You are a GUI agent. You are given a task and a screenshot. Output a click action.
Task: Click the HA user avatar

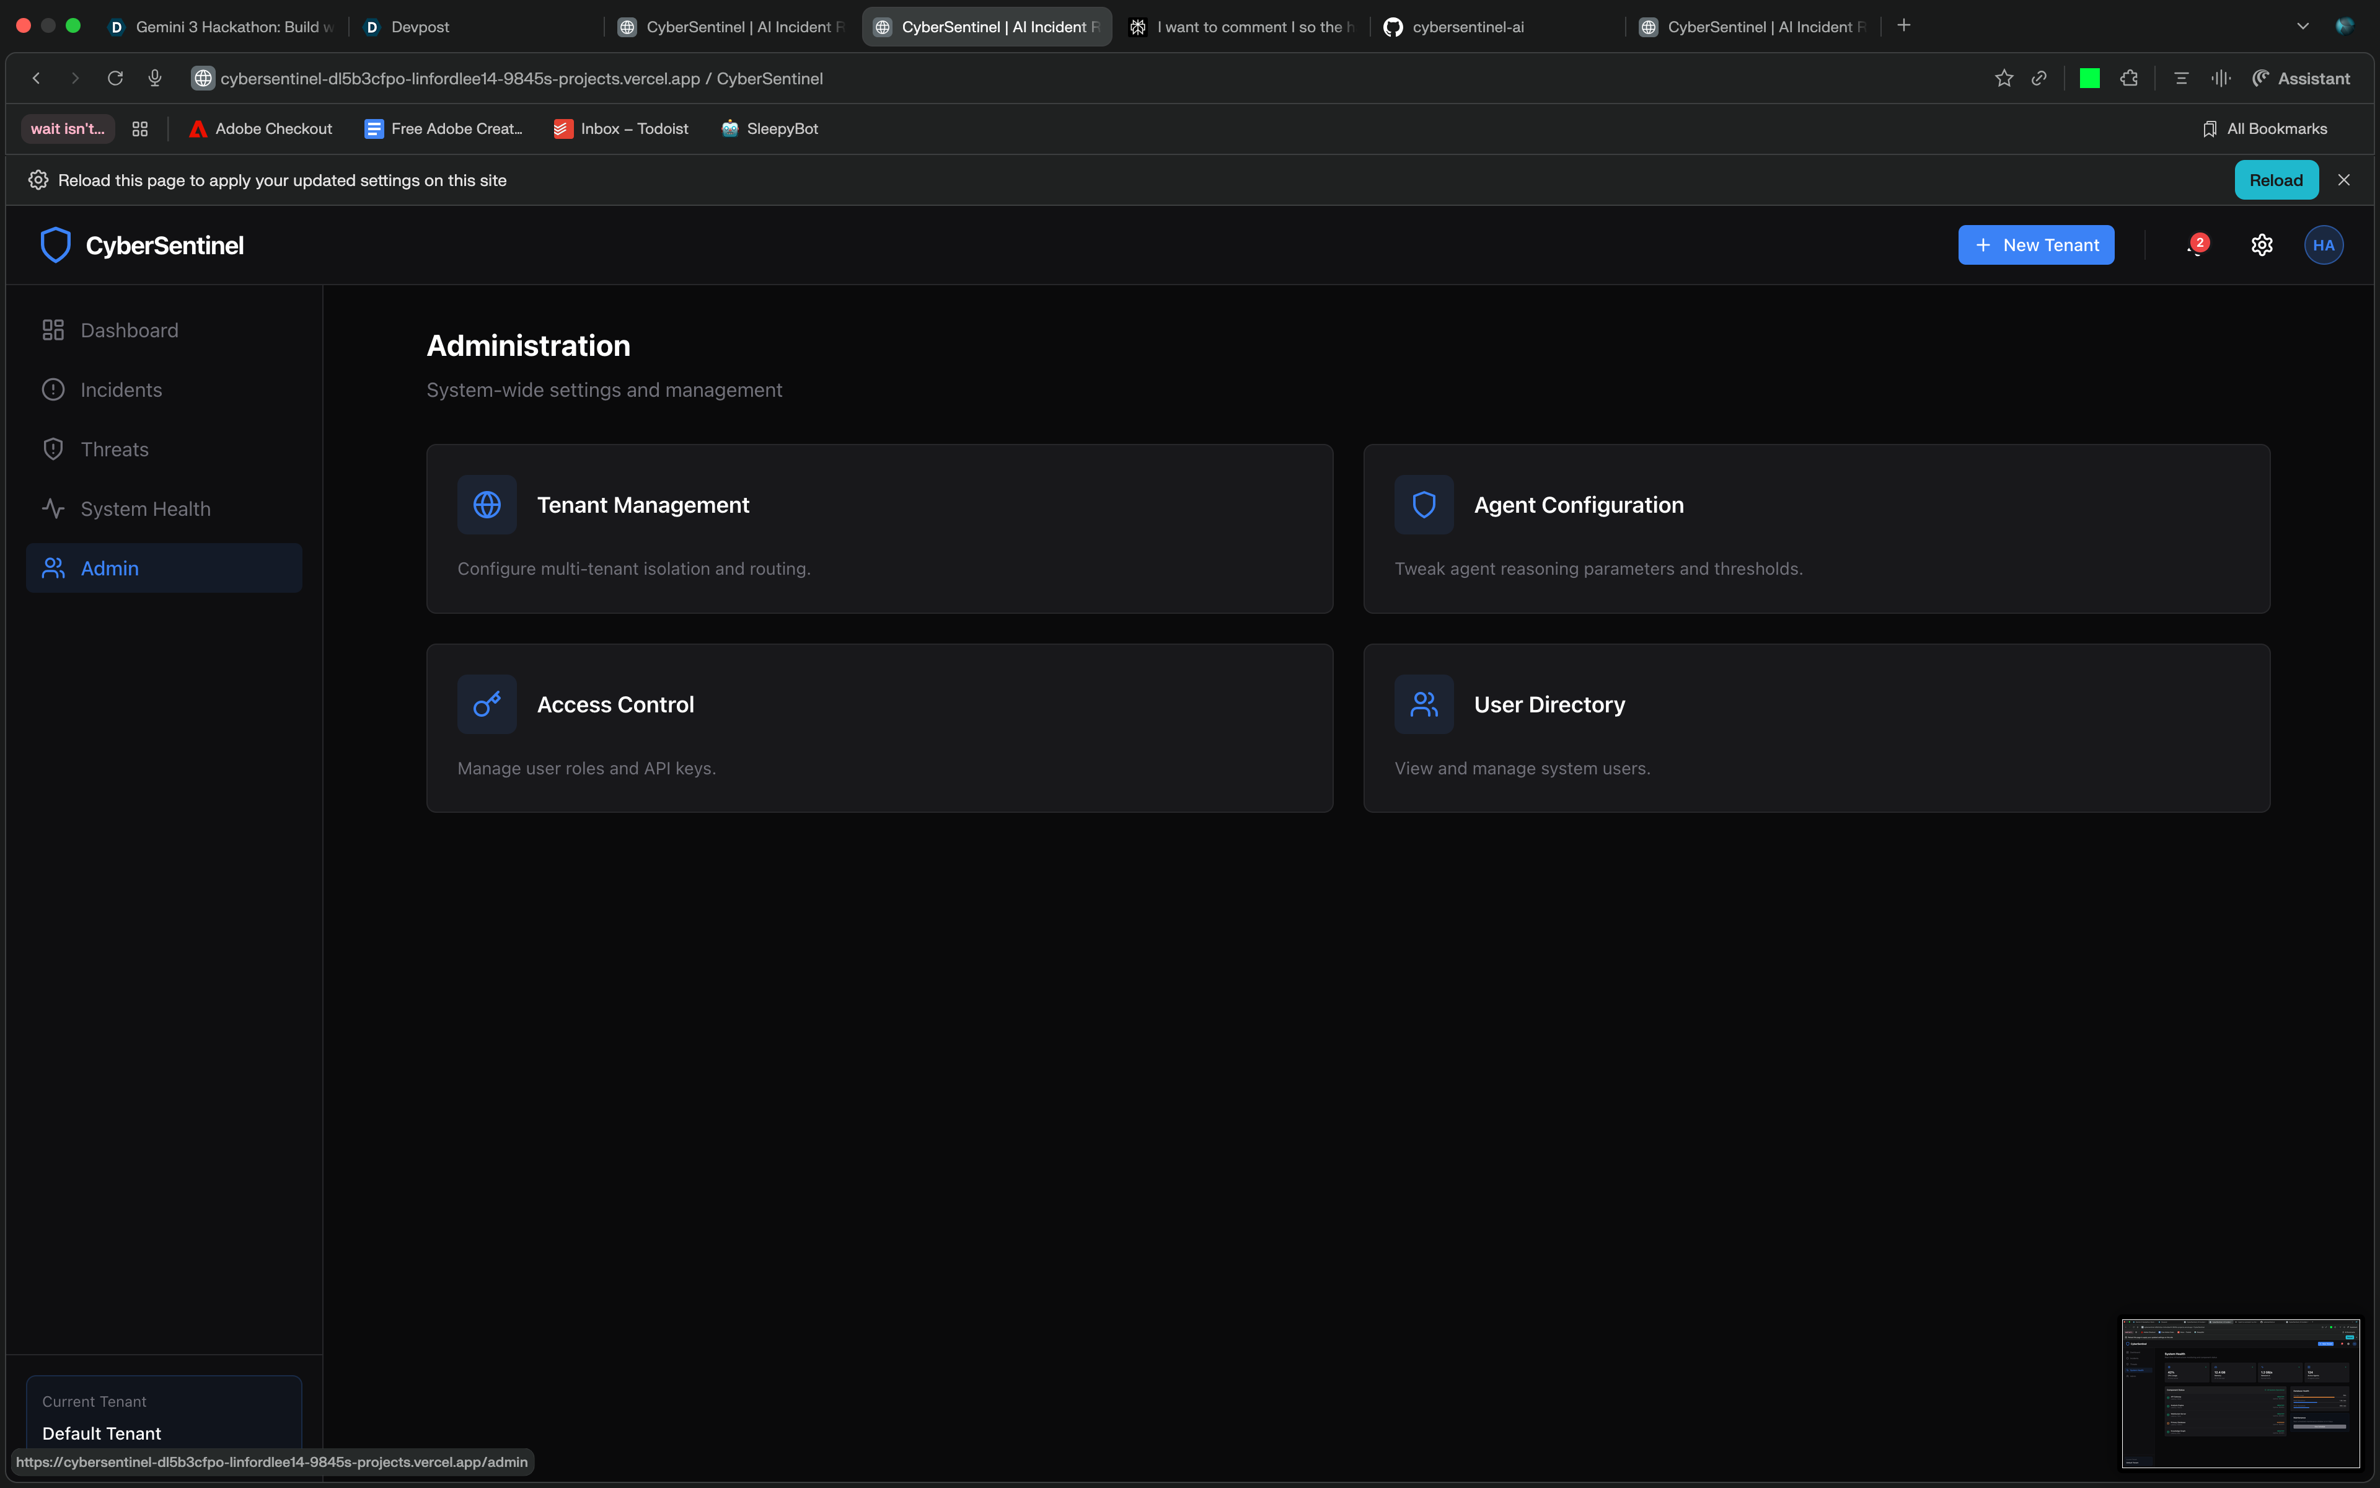tap(2323, 245)
